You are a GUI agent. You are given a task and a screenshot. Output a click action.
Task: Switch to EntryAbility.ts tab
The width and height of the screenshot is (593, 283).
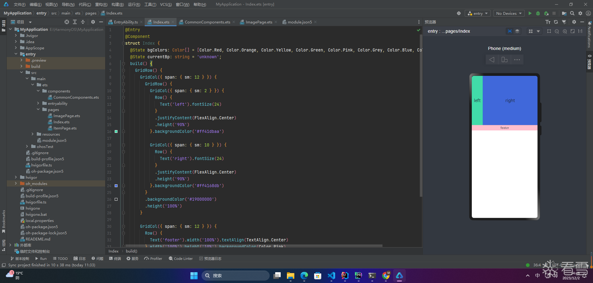[x=126, y=22]
